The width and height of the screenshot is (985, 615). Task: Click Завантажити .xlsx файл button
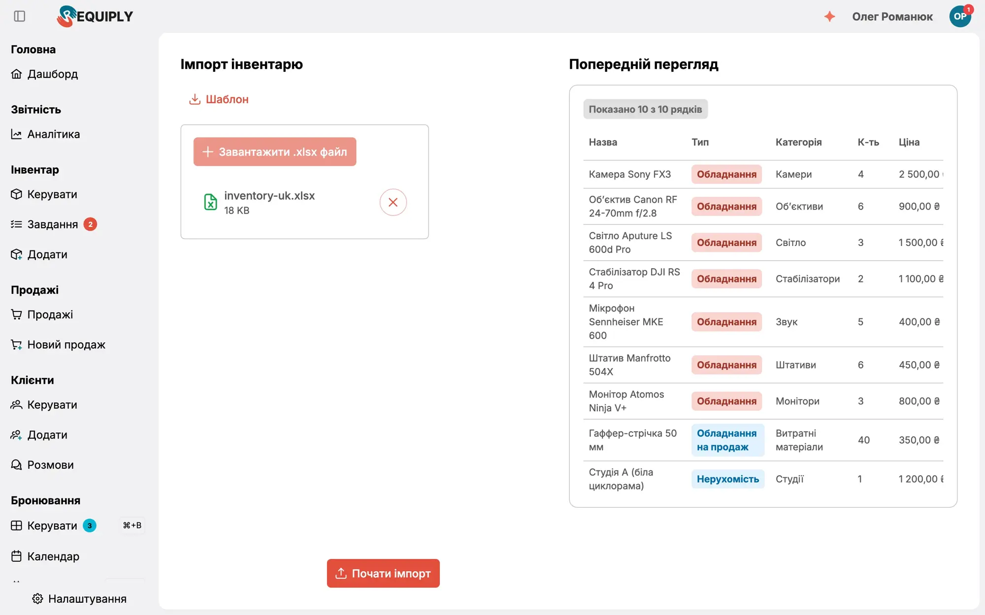point(275,152)
